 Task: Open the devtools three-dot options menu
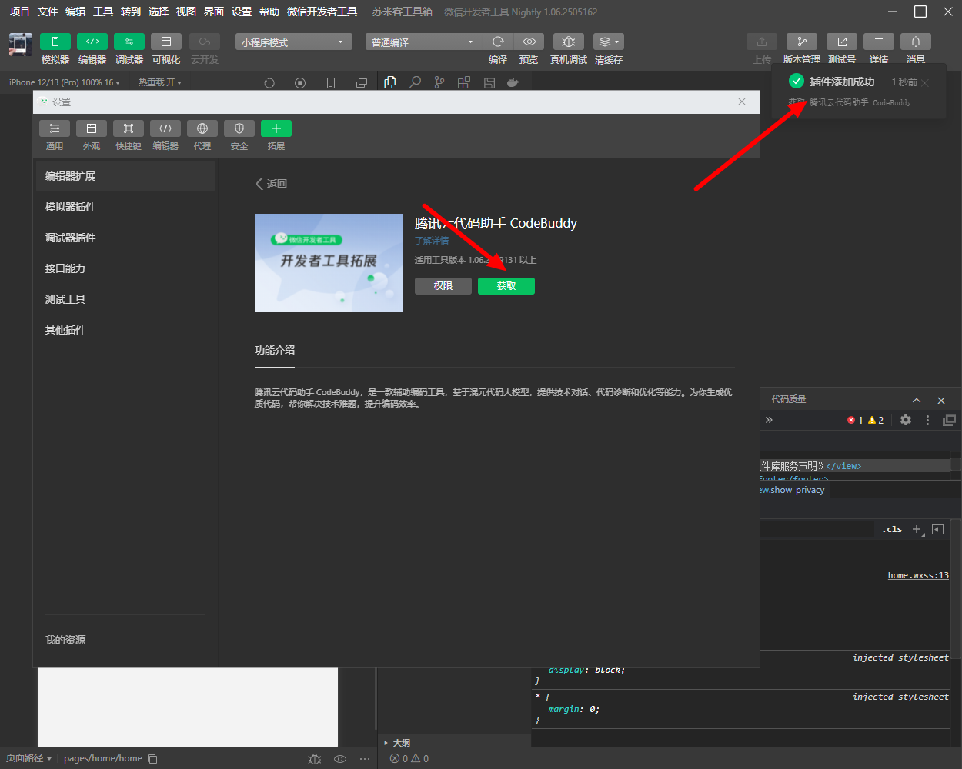click(x=927, y=420)
